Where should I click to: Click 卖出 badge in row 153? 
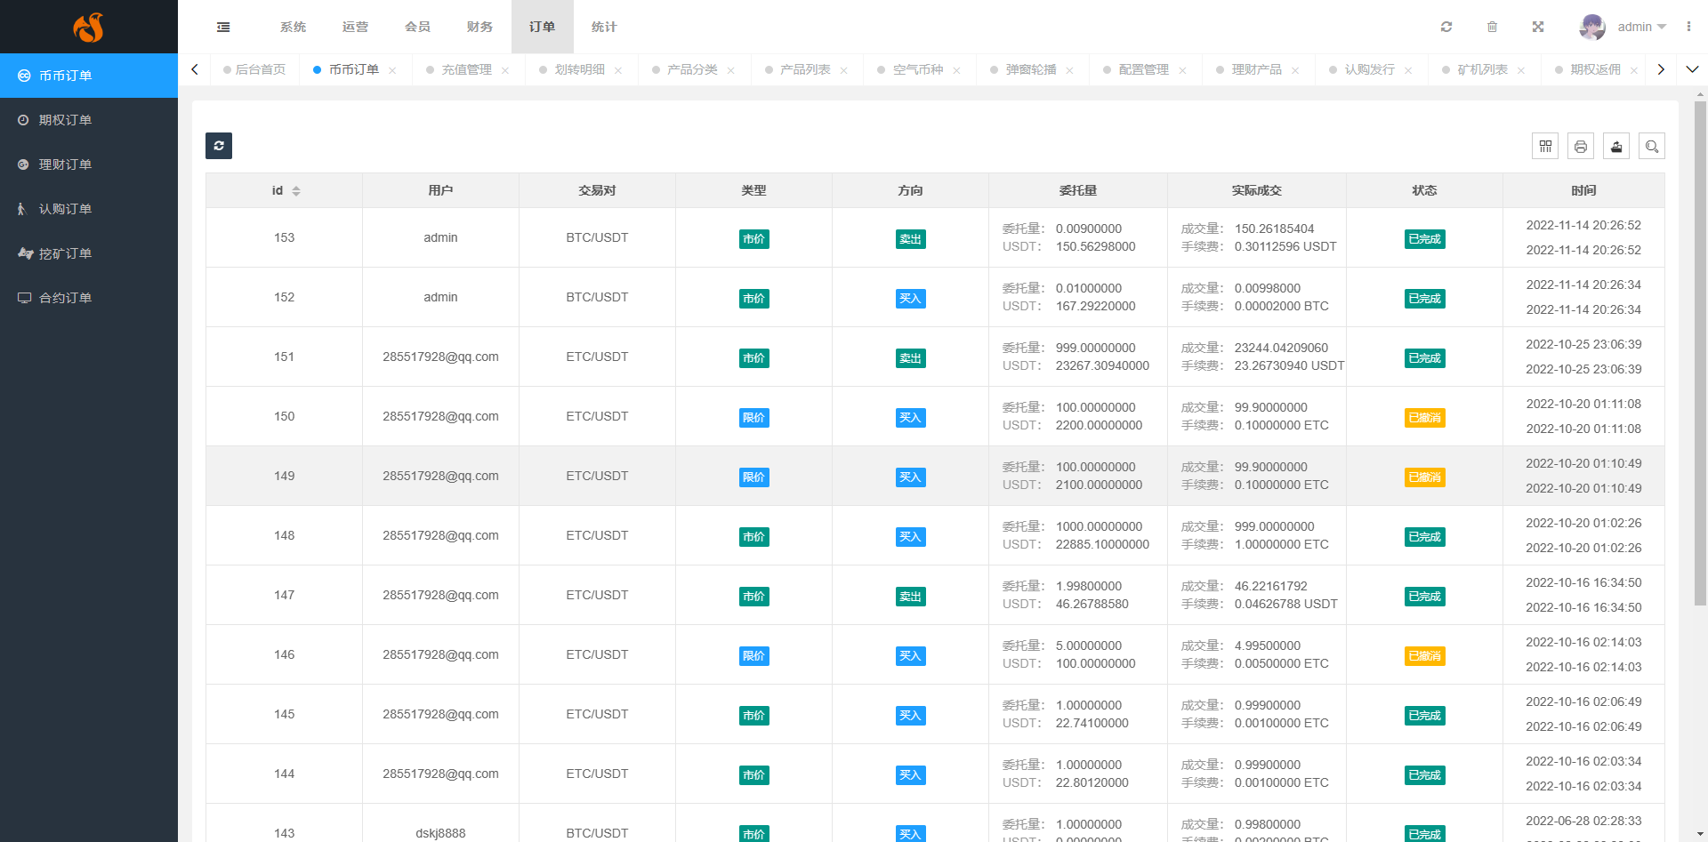click(910, 239)
